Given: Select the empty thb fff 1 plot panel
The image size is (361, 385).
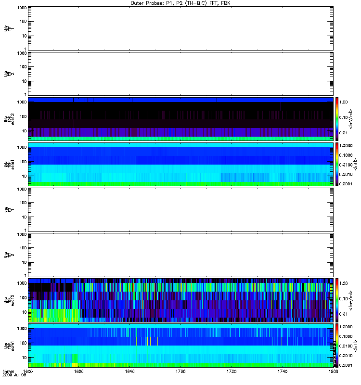Looking at the screenshot, I should (x=180, y=28).
